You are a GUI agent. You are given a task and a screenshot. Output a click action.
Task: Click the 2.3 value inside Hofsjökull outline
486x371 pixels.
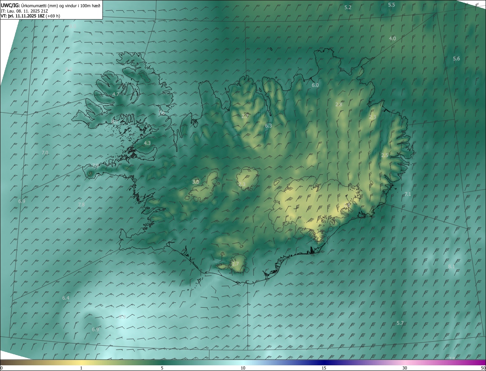click(x=242, y=184)
